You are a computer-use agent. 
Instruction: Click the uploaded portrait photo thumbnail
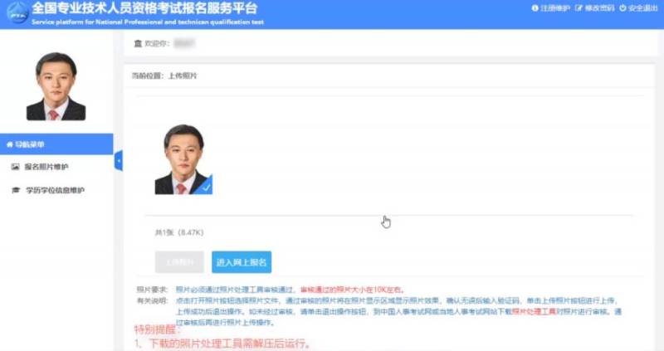(x=182, y=159)
